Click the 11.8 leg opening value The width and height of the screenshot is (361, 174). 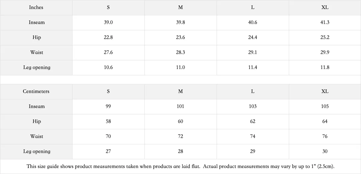(x=325, y=67)
